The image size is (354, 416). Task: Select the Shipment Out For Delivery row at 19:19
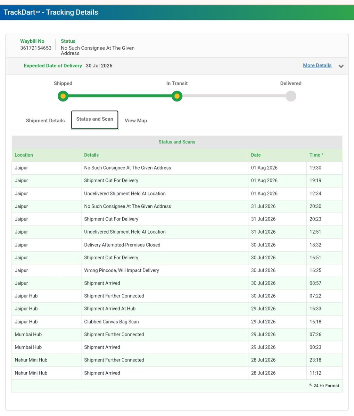click(177, 181)
